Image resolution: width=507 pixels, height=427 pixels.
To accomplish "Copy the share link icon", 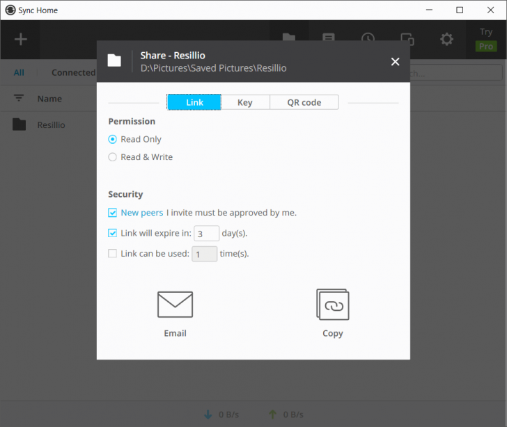I will tap(333, 305).
